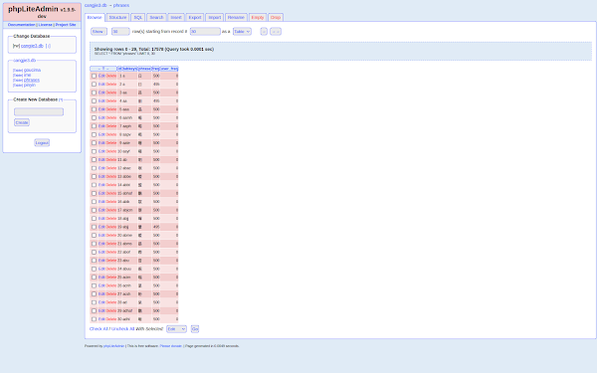Screen dimensions: 597x373
Task: Click the Check All link
Action: click(99, 329)
